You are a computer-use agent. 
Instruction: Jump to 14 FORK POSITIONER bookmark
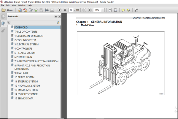point(26,94)
